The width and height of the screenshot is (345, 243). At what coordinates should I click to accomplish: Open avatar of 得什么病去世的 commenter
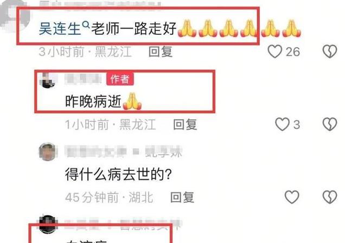(x=47, y=152)
